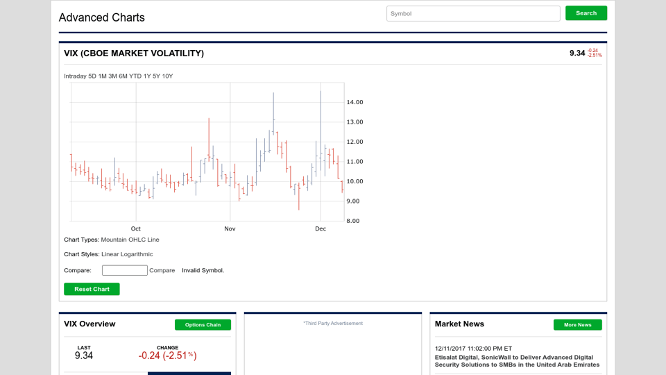This screenshot has width=666, height=375.
Task: Click the green Search button
Action: [x=586, y=13]
